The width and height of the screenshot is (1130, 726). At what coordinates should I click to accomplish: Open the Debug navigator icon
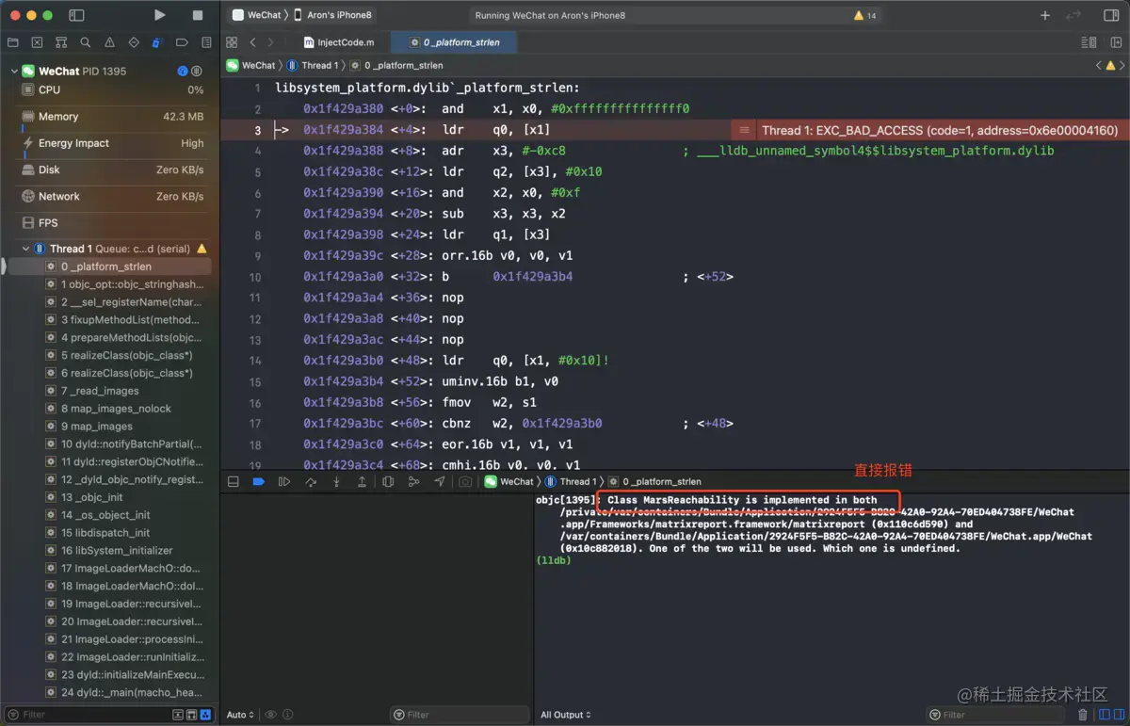[157, 42]
